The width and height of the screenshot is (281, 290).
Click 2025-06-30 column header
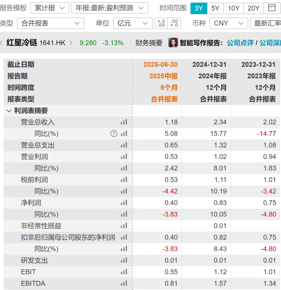(x=160, y=64)
